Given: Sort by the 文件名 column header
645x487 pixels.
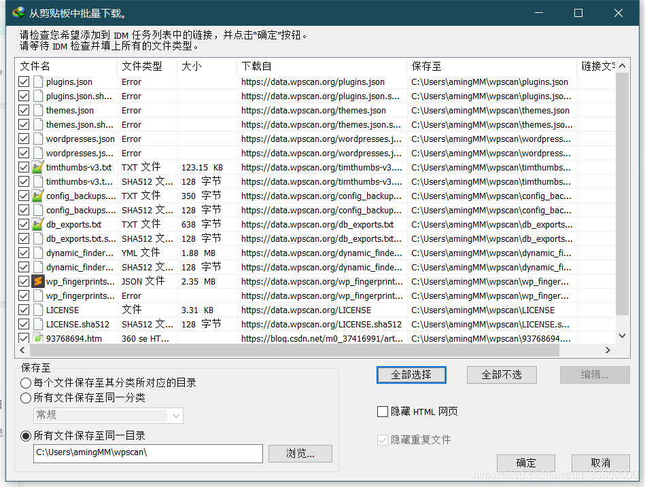Looking at the screenshot, I should pos(66,66).
